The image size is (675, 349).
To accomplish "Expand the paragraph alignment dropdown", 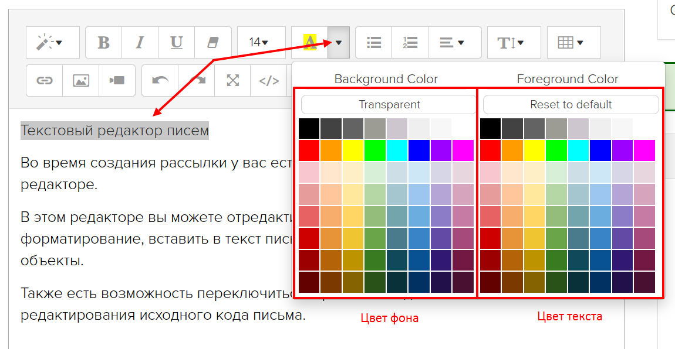I will tap(454, 43).
